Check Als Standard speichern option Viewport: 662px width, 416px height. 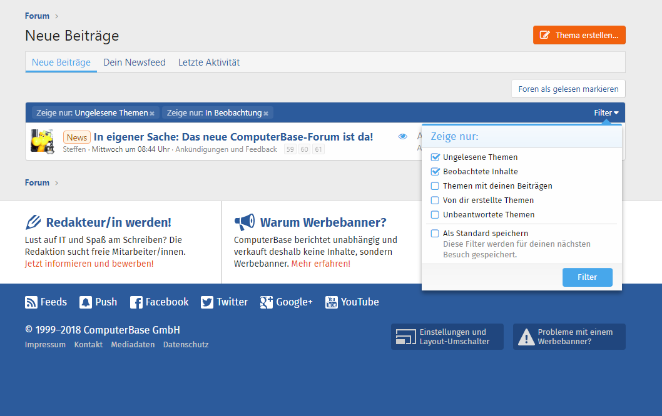[x=435, y=233]
